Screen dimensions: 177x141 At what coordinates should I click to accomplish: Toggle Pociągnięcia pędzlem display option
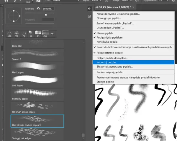(134, 38)
